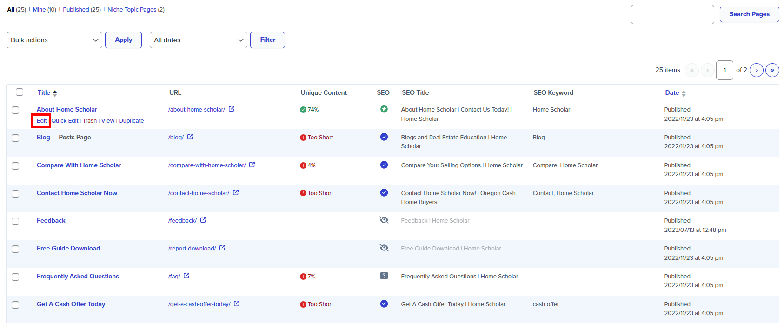Click blue SEO check icon for Compare With Home Scholar

tap(384, 165)
